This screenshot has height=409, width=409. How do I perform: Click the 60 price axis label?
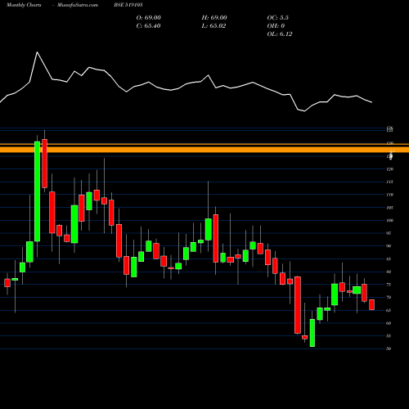click(389, 323)
